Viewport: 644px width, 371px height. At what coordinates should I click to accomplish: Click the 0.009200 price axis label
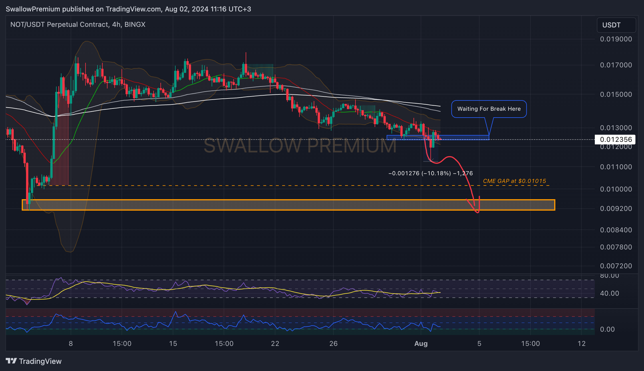point(616,209)
